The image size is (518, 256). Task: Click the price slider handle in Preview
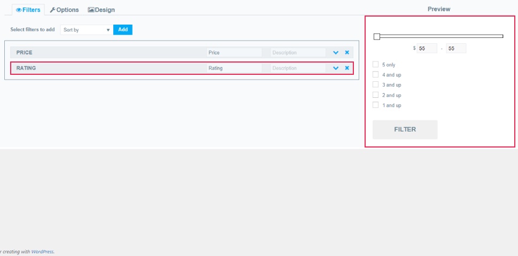[x=377, y=36]
